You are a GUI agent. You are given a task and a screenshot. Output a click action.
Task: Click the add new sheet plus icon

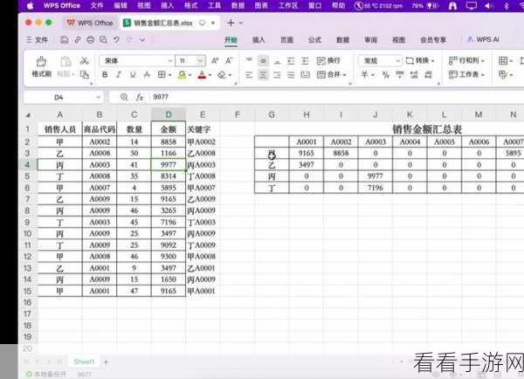[106, 362]
